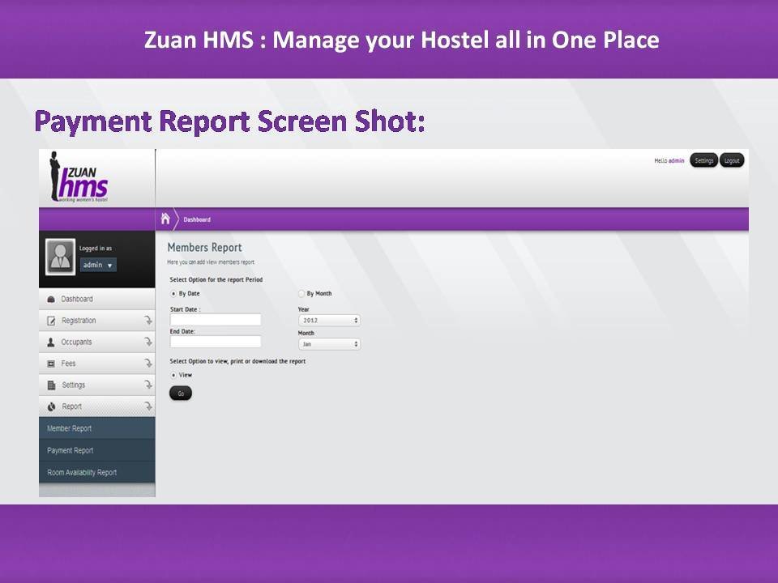Viewport: 778px width, 583px height.
Task: Expand the sidebar Settings menu arrow
Action: 147,385
